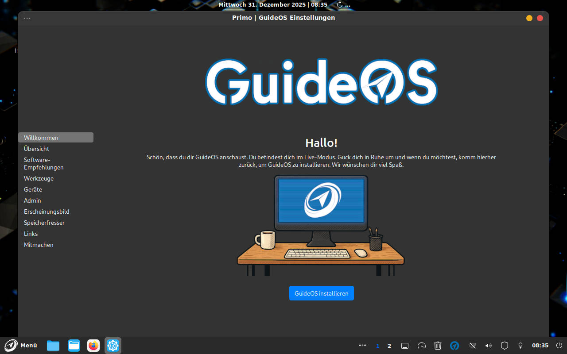The image size is (567, 354).
Task: Open the window options via the three-dot button
Action: (x=27, y=18)
